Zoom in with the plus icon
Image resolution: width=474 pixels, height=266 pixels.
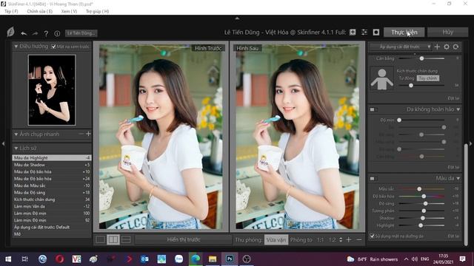[349, 239]
